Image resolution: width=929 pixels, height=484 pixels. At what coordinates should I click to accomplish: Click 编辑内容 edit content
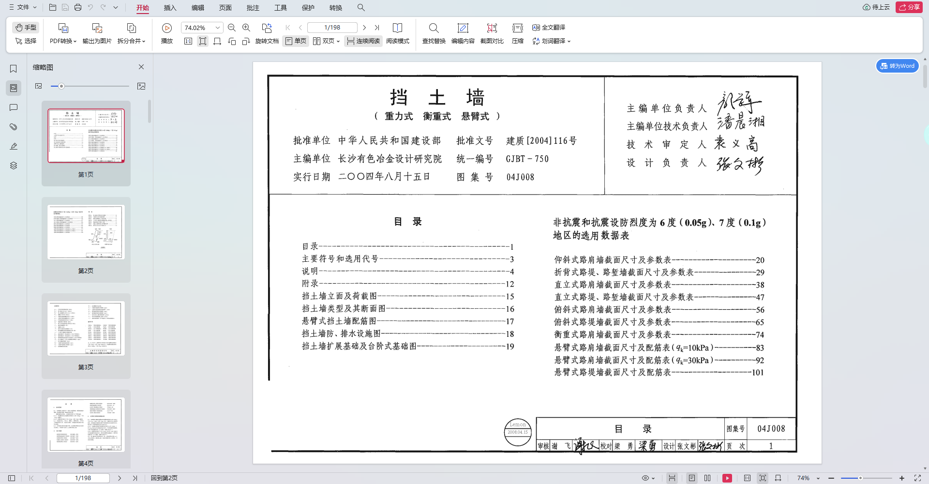click(x=463, y=33)
